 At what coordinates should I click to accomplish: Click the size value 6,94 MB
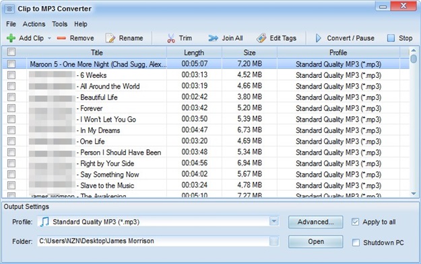(249, 163)
